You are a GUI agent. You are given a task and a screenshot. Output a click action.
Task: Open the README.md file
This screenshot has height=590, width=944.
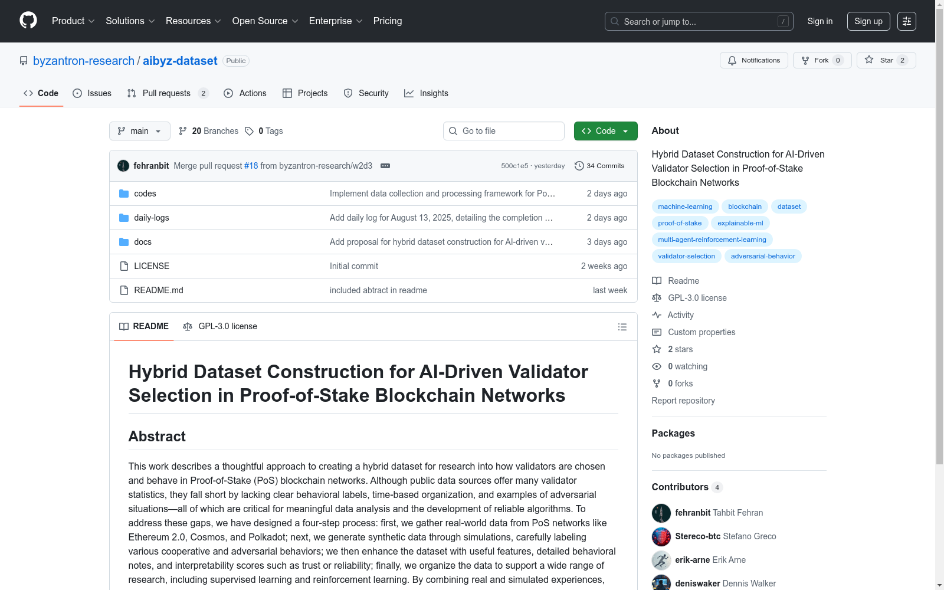pyautogui.click(x=159, y=290)
